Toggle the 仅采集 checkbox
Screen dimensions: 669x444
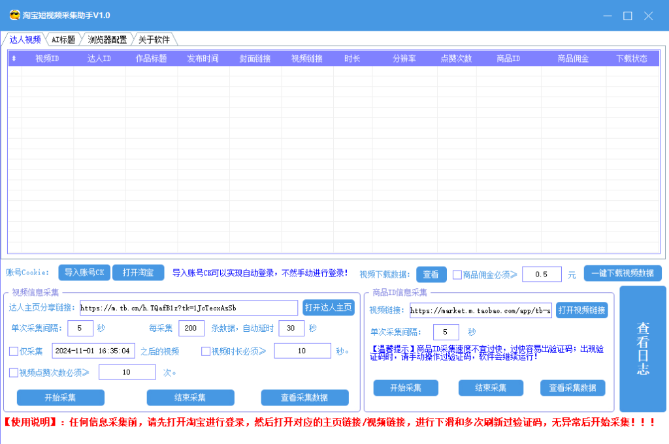[14, 351]
